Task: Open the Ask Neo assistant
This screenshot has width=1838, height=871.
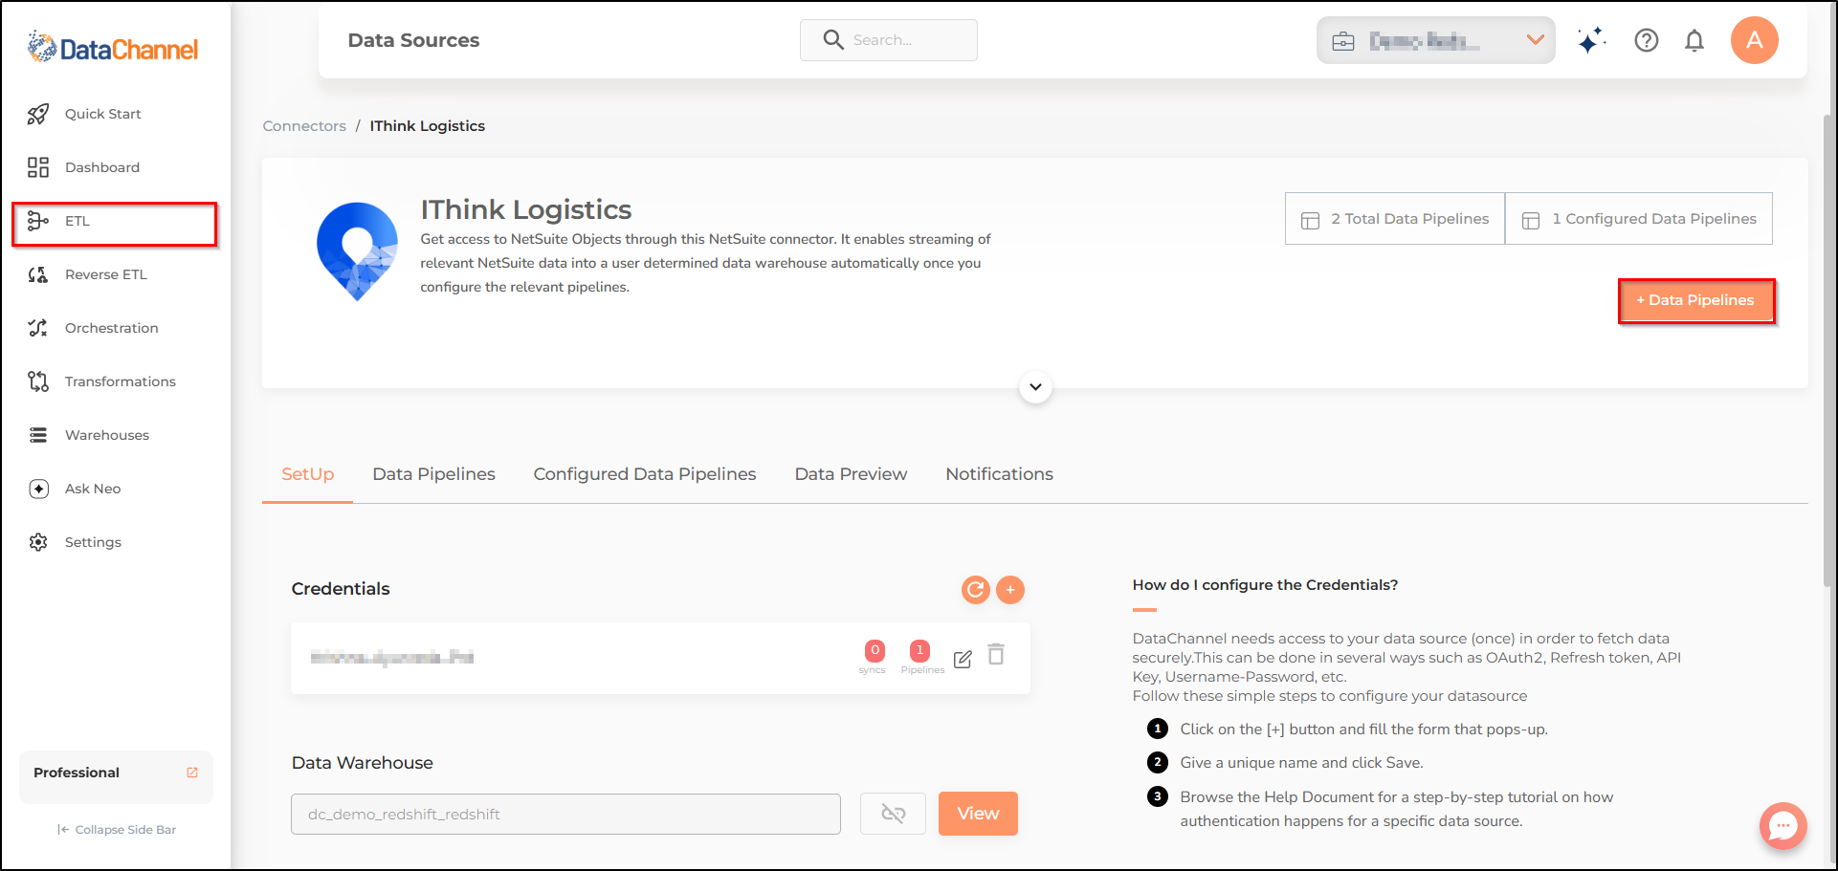Action: (x=92, y=489)
